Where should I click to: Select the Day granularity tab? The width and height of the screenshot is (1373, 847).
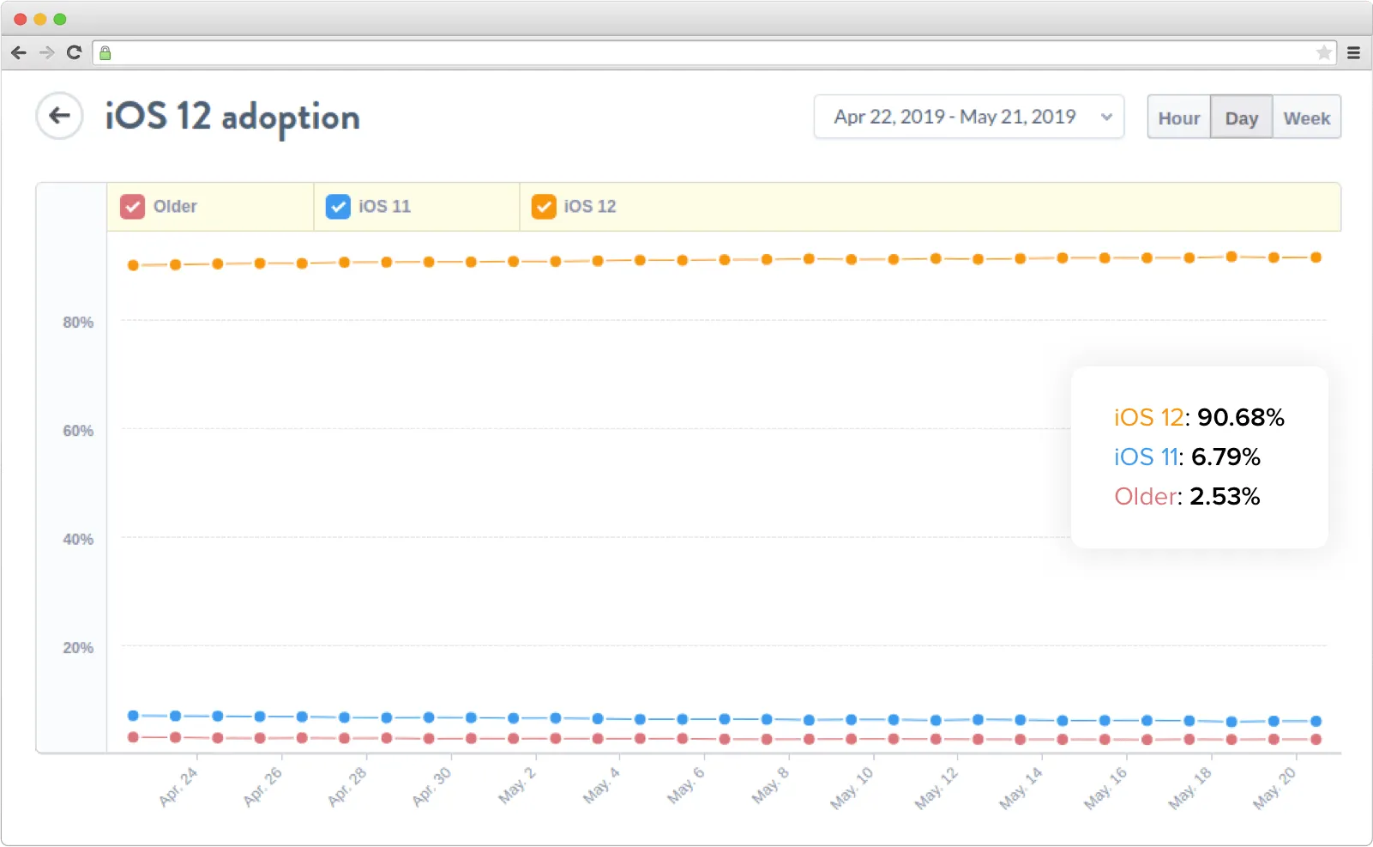(x=1241, y=118)
